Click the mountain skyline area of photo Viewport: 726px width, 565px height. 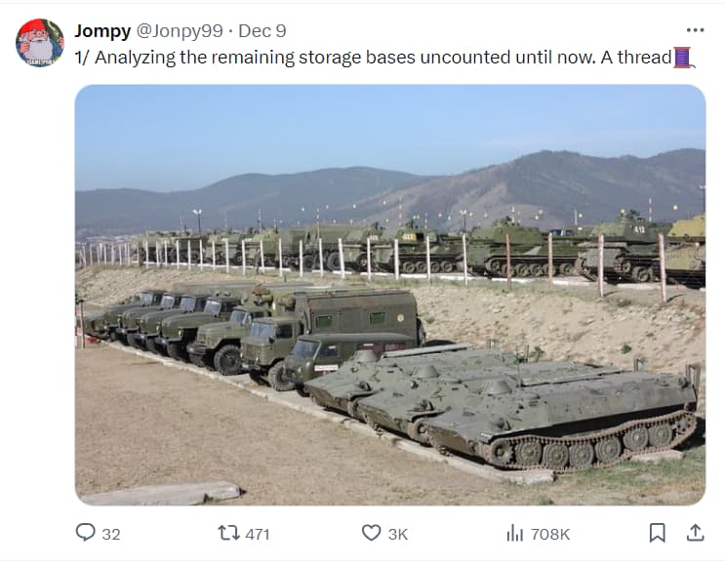click(390, 192)
